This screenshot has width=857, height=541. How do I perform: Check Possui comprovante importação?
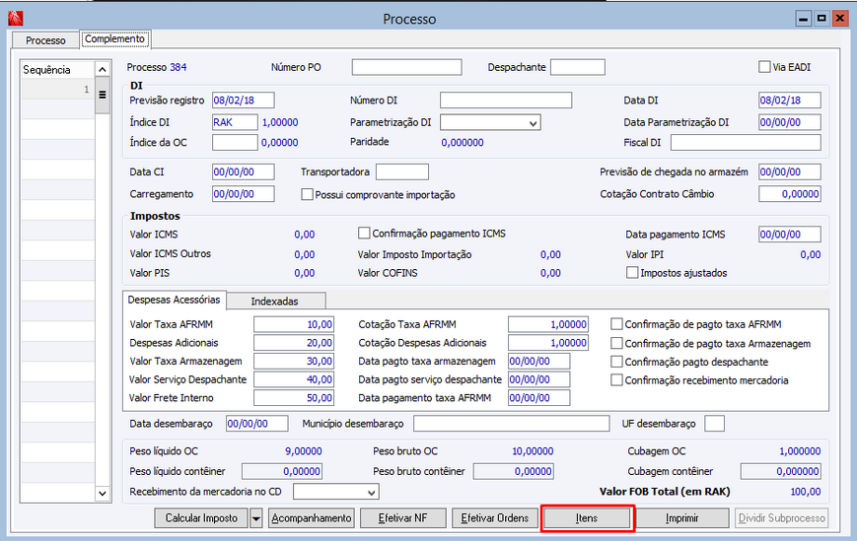pyautogui.click(x=307, y=194)
